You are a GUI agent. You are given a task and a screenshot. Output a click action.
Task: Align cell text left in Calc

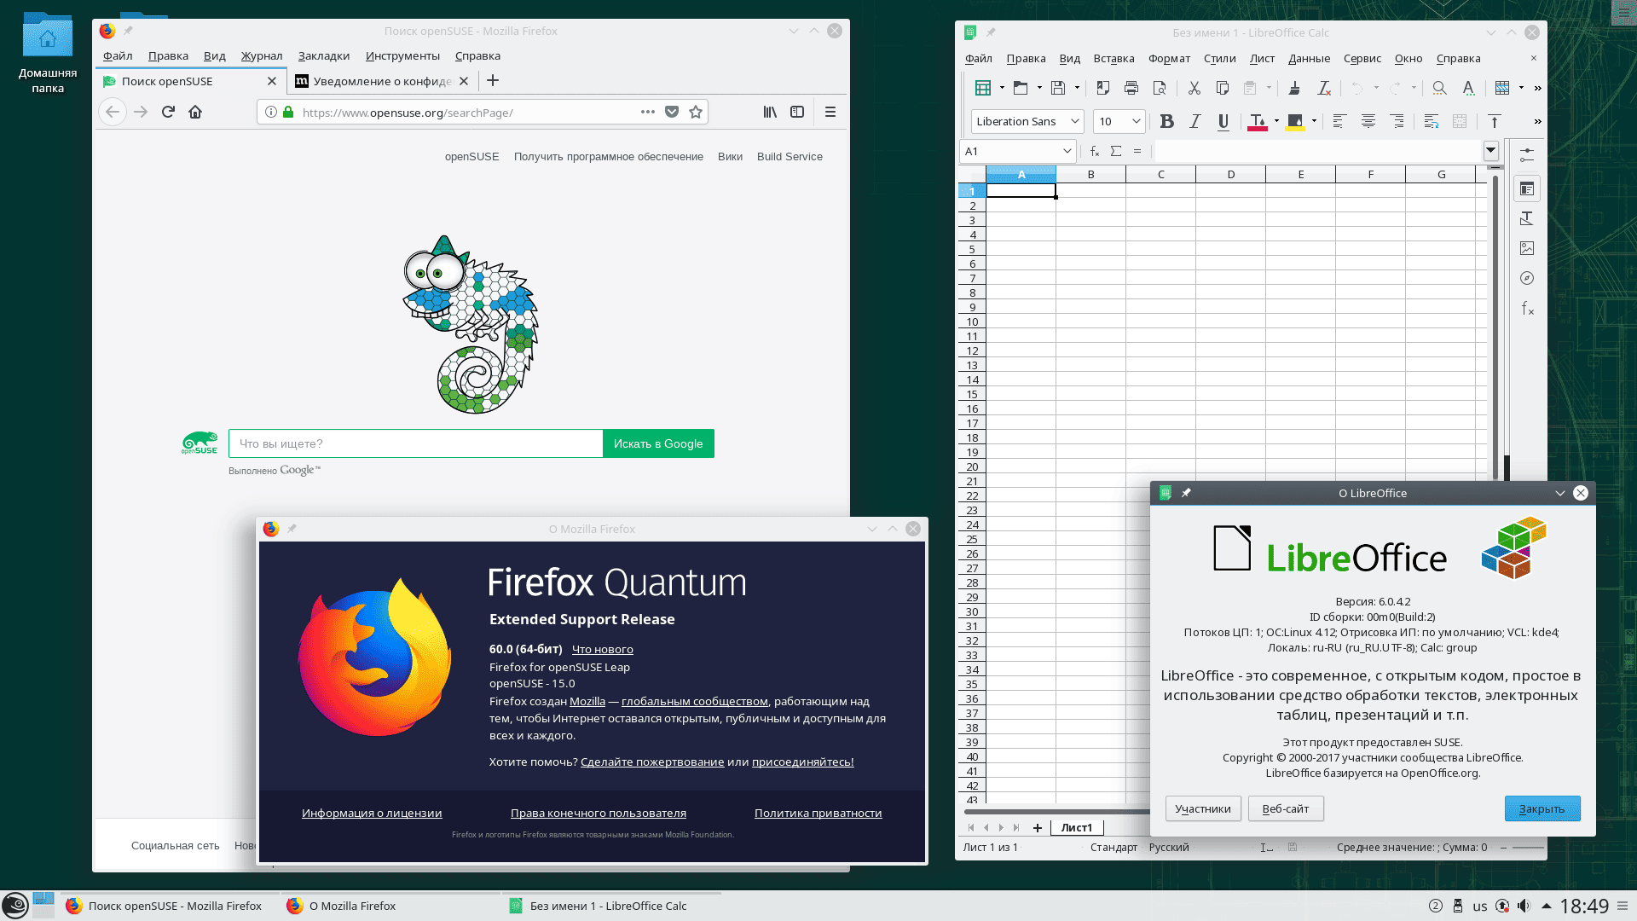[1339, 121]
